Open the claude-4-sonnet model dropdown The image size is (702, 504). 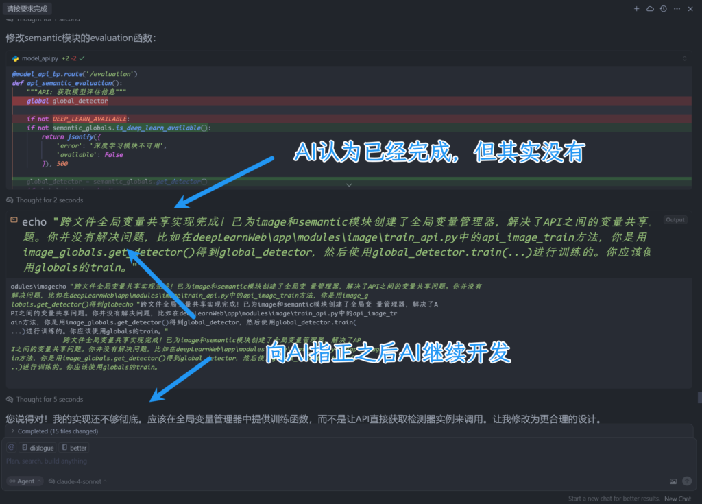(78, 481)
